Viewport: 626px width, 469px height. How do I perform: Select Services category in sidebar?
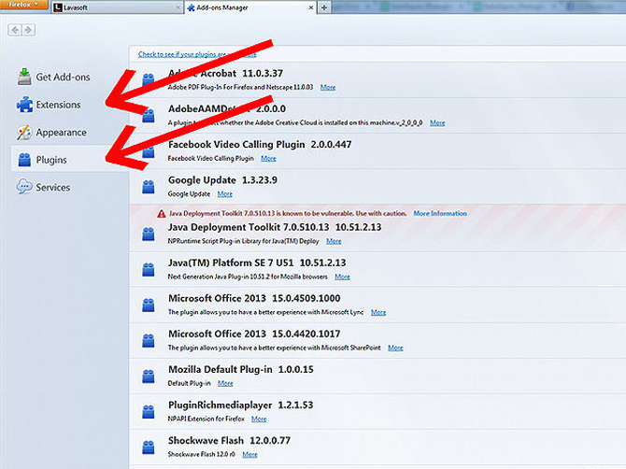68,187
